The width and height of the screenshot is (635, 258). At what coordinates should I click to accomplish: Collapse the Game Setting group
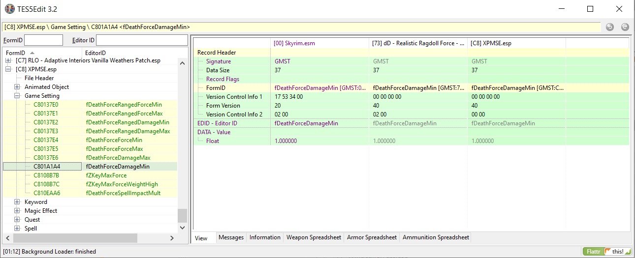(17, 96)
